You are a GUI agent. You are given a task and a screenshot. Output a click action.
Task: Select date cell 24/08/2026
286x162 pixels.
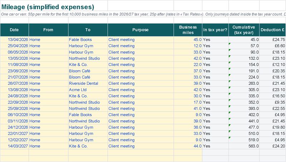point(14,96)
